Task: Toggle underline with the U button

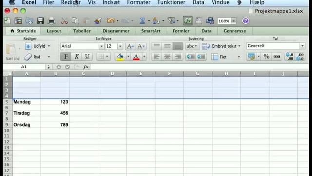Action: 87,57
